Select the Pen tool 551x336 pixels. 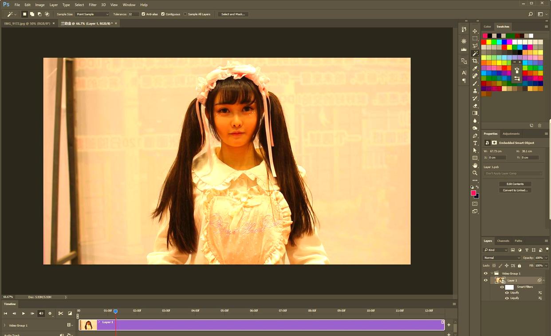point(475,136)
